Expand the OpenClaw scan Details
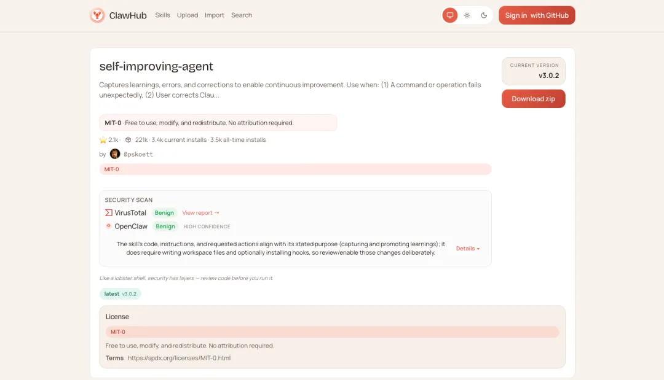 pyautogui.click(x=467, y=249)
